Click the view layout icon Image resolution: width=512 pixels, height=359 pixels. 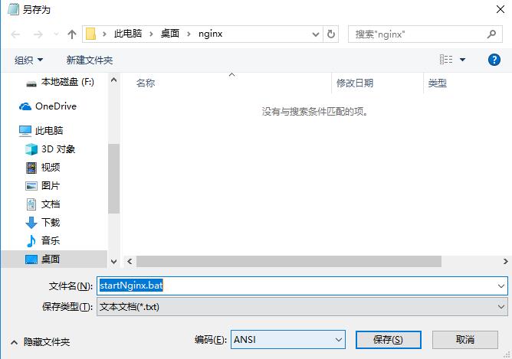[x=446, y=60]
